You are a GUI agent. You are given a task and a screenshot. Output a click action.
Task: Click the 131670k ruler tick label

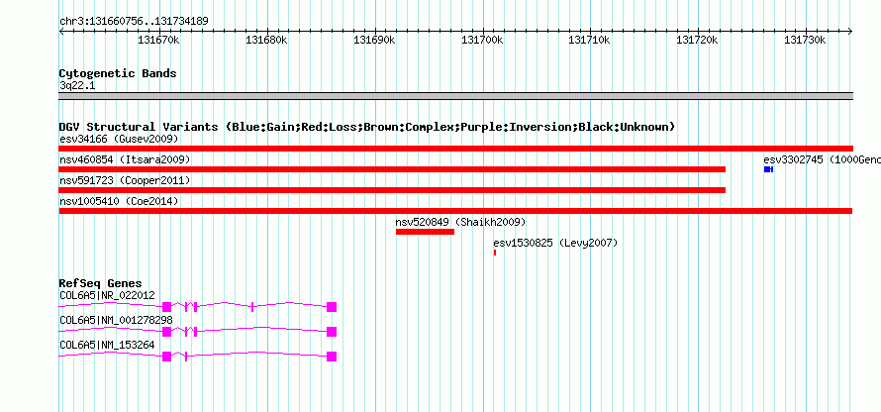click(x=158, y=40)
